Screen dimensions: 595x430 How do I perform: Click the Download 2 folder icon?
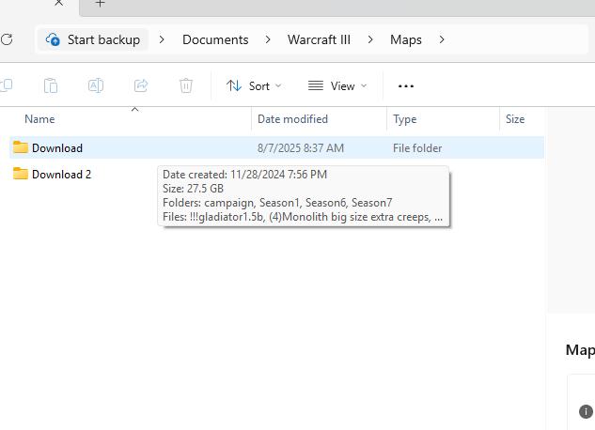(x=21, y=174)
